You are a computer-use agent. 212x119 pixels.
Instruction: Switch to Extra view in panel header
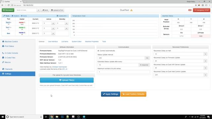click(x=24, y=16)
